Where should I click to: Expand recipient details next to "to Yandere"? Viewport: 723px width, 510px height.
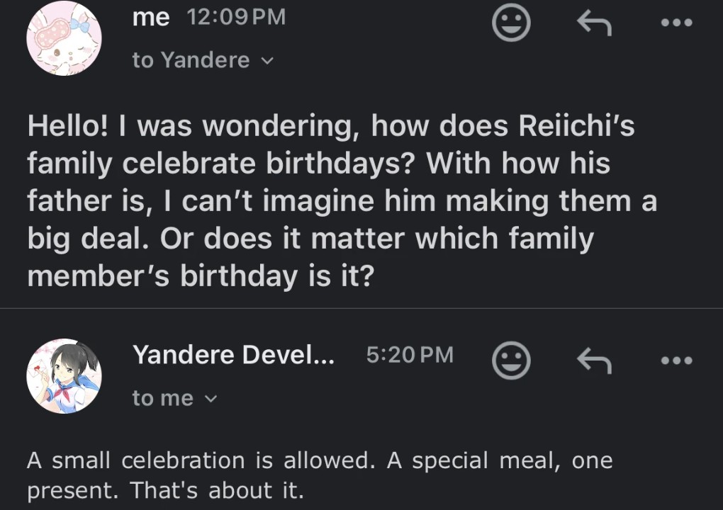pyautogui.click(x=267, y=62)
